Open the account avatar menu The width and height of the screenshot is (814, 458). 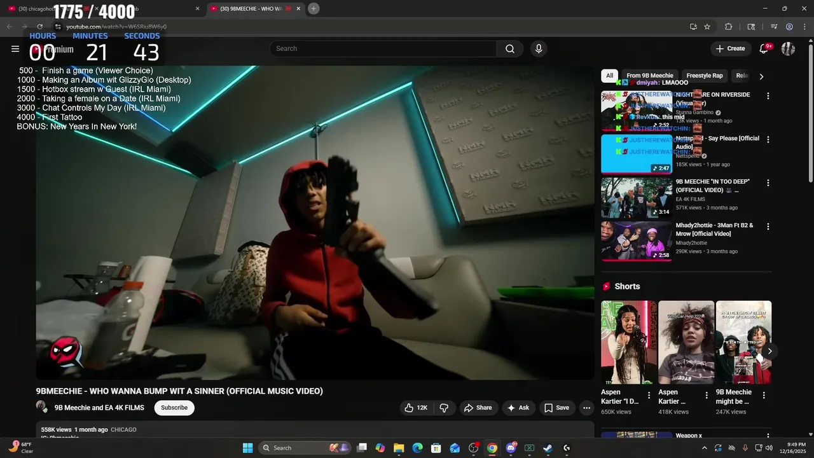[788, 49]
